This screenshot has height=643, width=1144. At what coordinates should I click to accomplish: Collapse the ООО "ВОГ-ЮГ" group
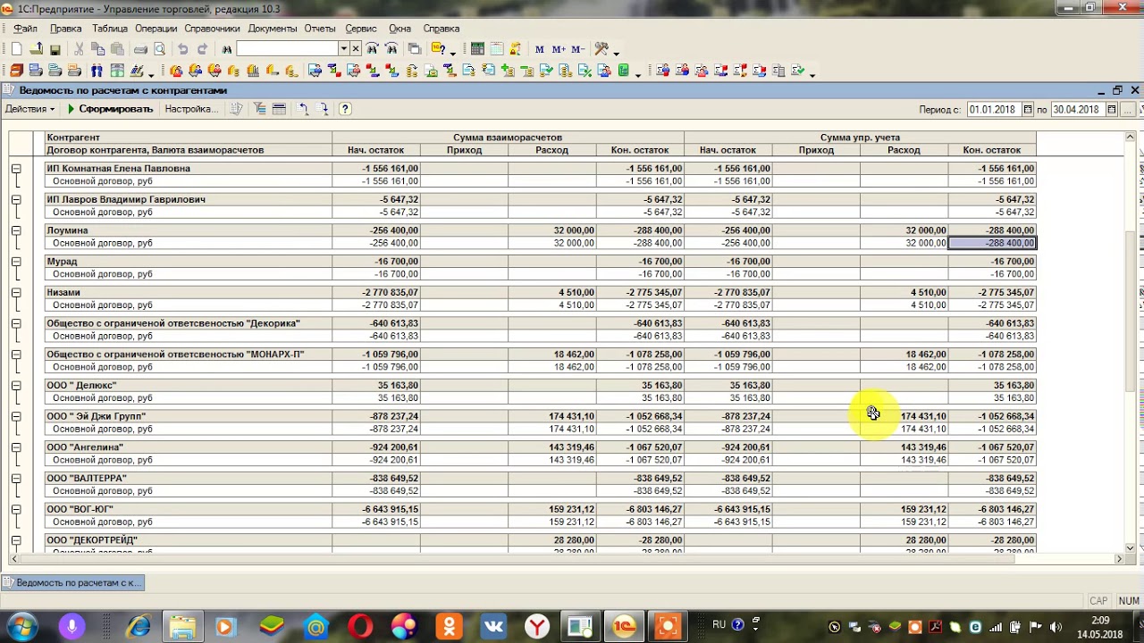point(16,509)
